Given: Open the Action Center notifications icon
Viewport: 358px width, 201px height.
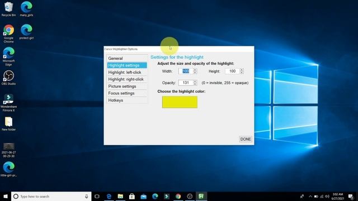Looking at the screenshot, I should tap(351, 196).
